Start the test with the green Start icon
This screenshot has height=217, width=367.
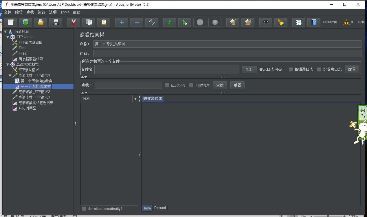[x=169, y=22]
